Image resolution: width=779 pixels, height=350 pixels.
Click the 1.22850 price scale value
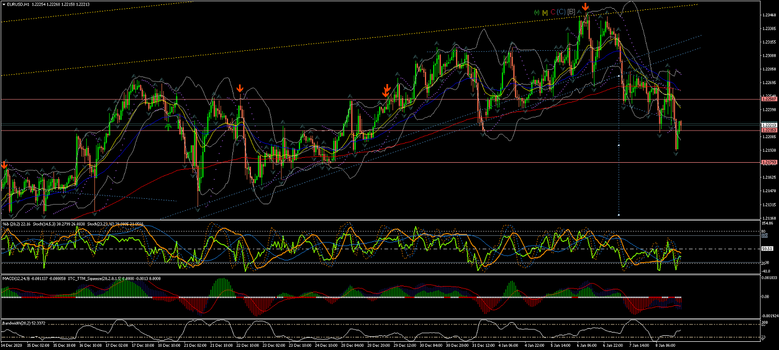tap(769, 69)
